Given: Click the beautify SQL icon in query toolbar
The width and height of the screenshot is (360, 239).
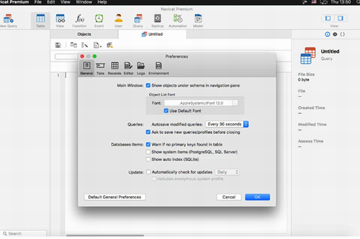Looking at the screenshot, I should (84, 45).
